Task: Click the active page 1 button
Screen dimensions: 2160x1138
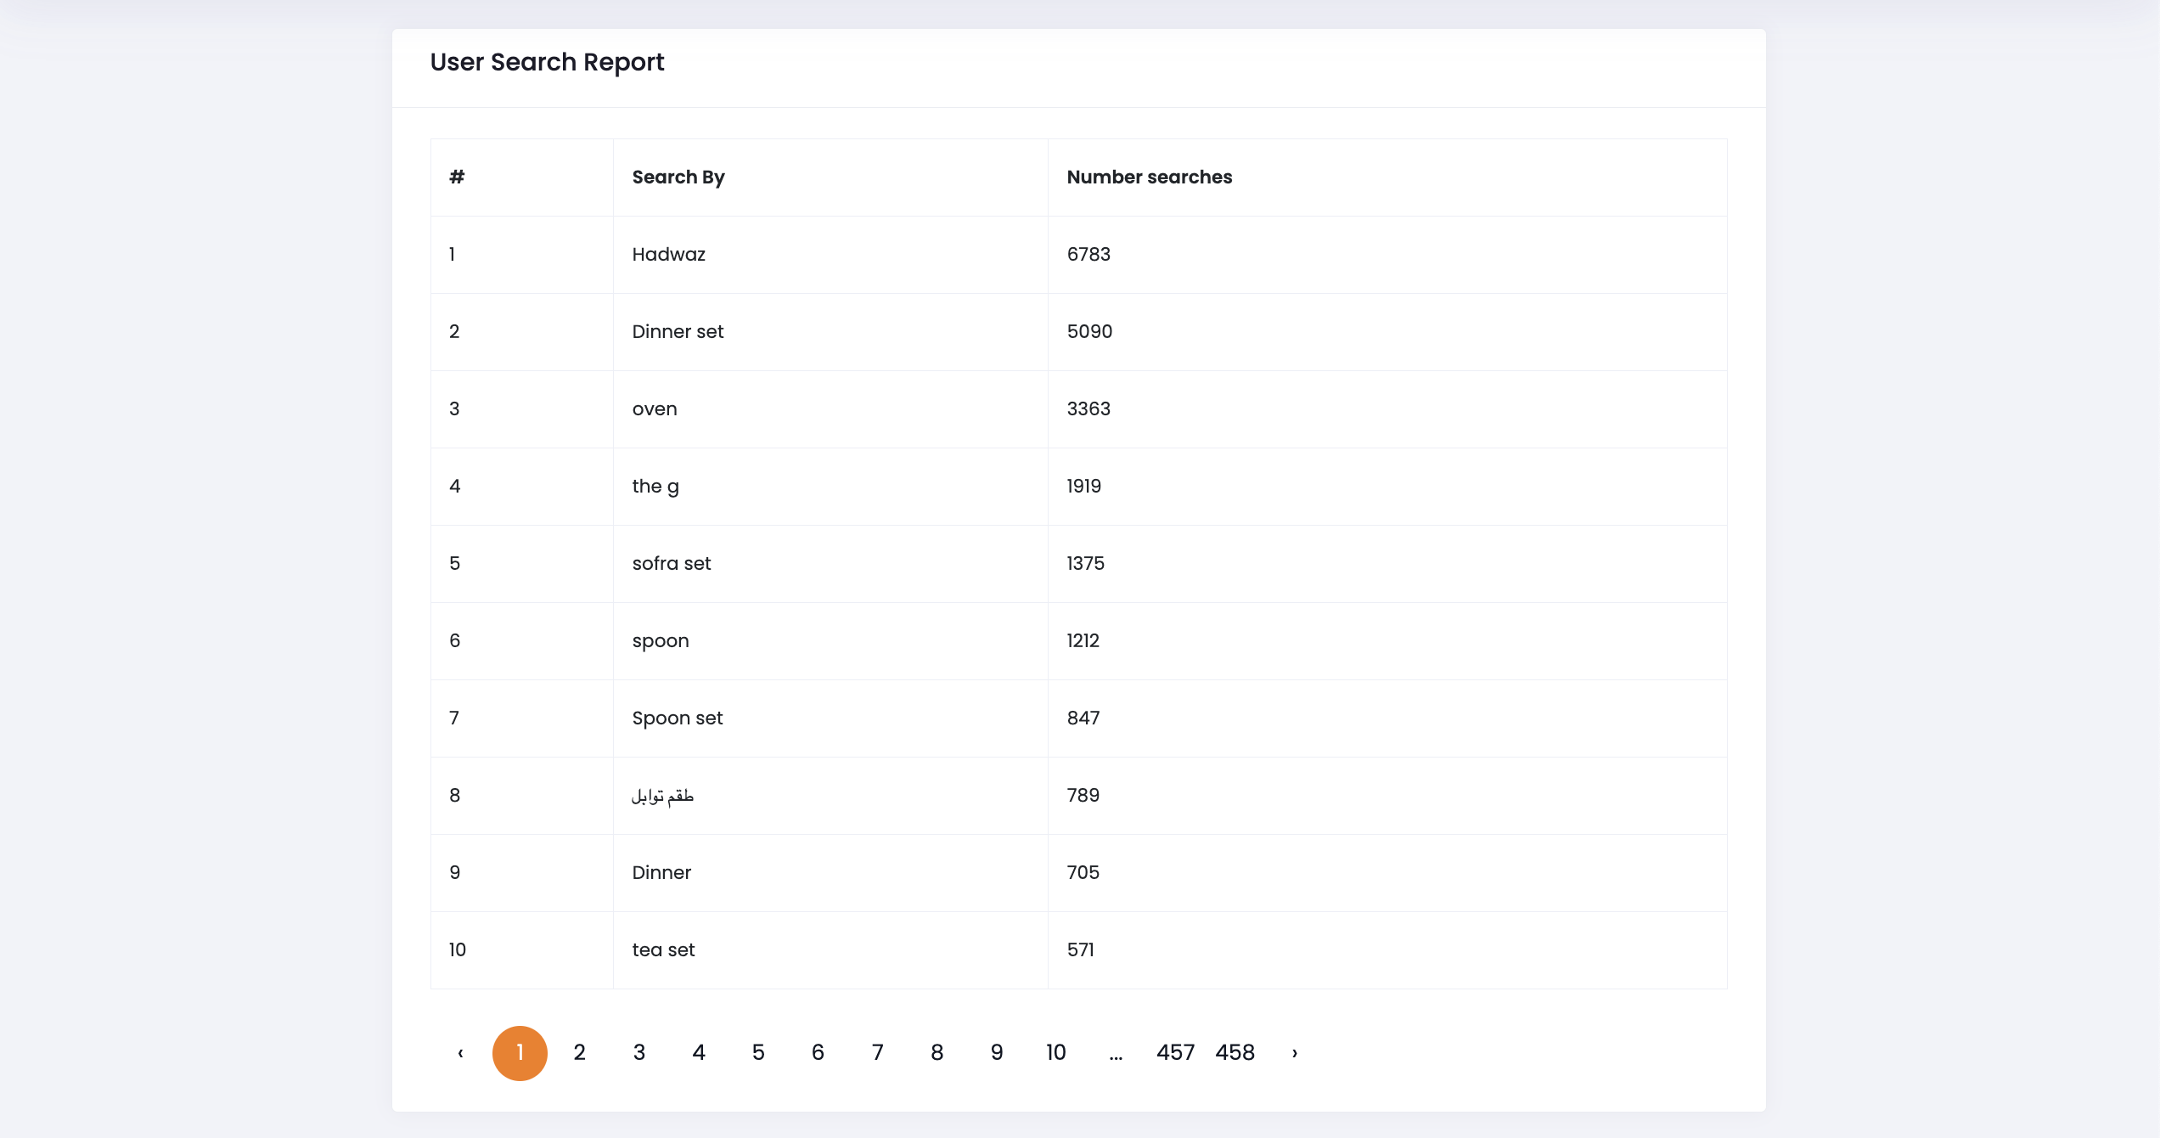Action: pyautogui.click(x=520, y=1053)
